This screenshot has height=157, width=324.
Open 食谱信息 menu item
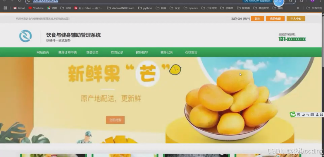(x=92, y=52)
